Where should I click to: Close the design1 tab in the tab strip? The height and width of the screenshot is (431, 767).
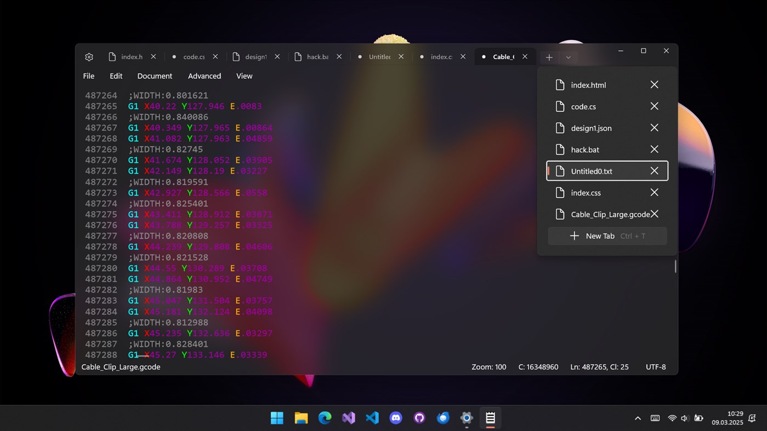(277, 57)
